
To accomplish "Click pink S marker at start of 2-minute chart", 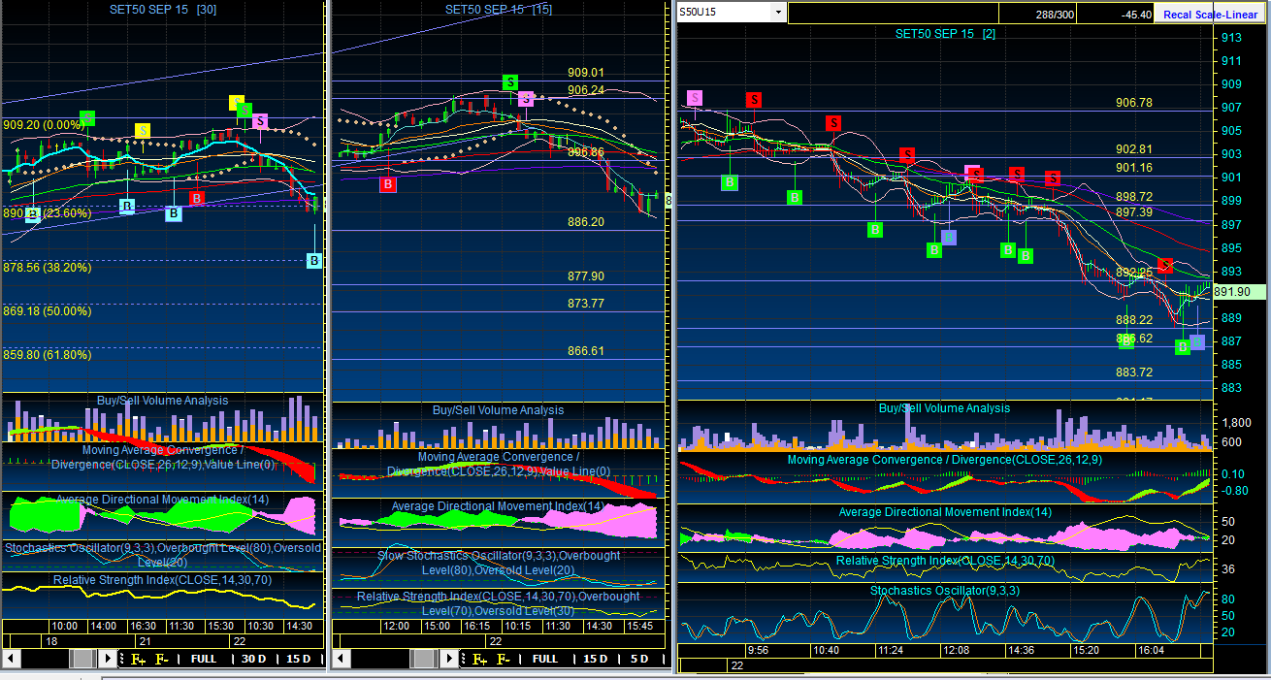I will pos(695,98).
